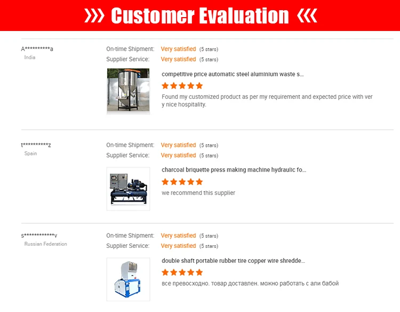
Task: Open 'double shaft portable rubber tire' product link
Action: tap(234, 261)
